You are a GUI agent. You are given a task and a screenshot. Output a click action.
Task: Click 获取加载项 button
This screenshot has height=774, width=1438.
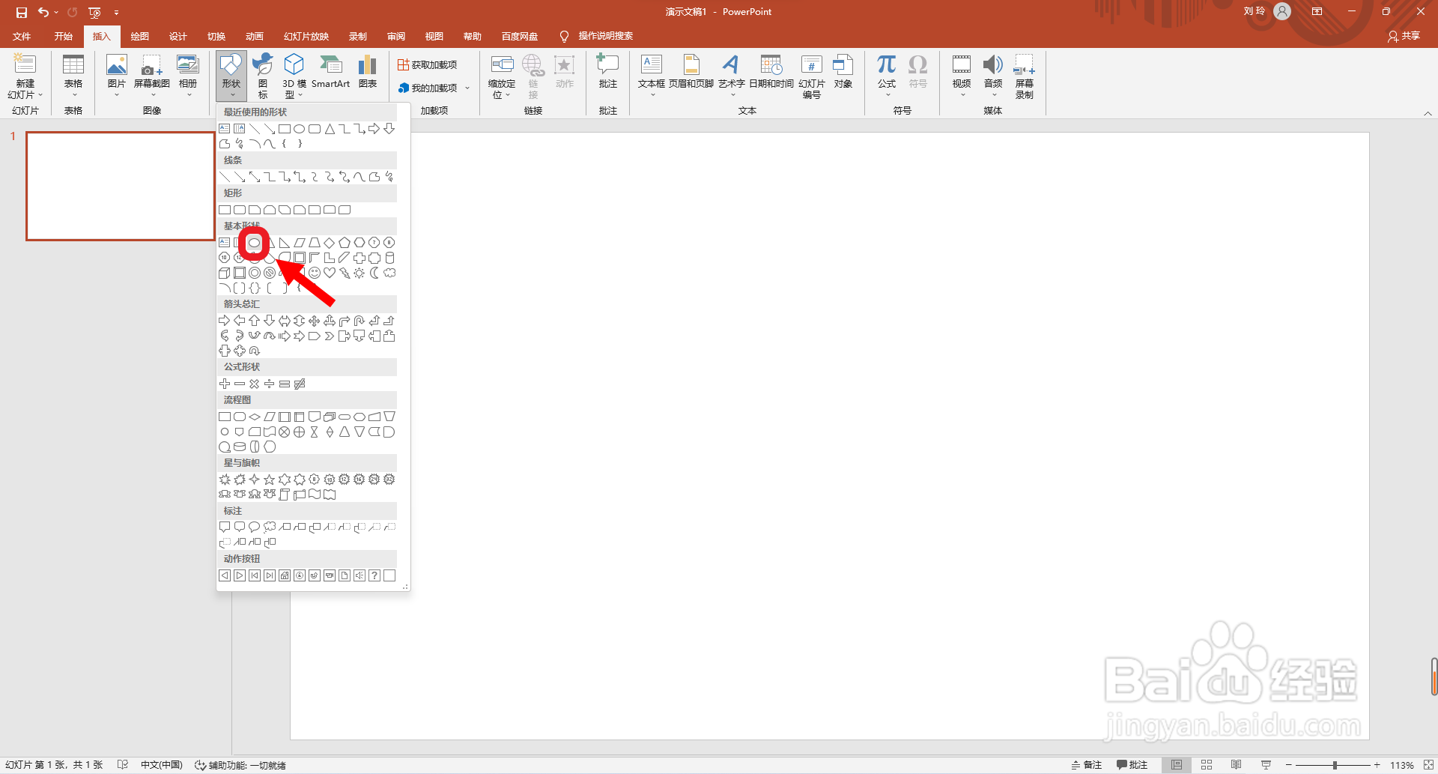(x=428, y=64)
